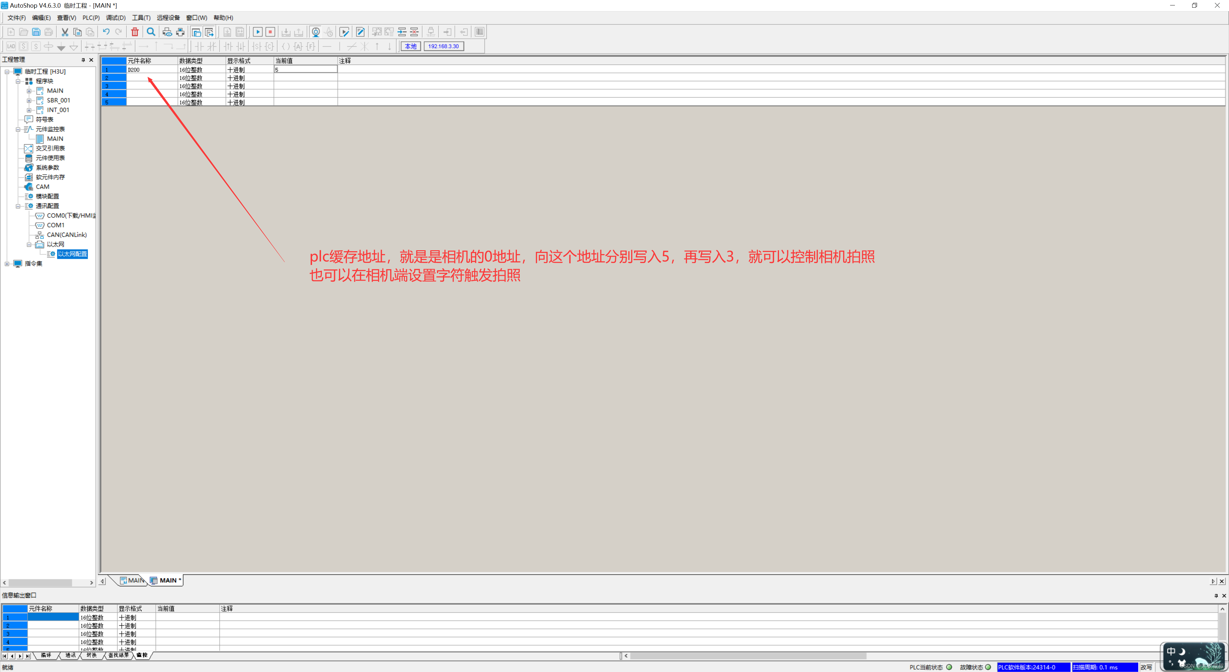Click the insert row icon
The image size is (1229, 672).
[402, 32]
